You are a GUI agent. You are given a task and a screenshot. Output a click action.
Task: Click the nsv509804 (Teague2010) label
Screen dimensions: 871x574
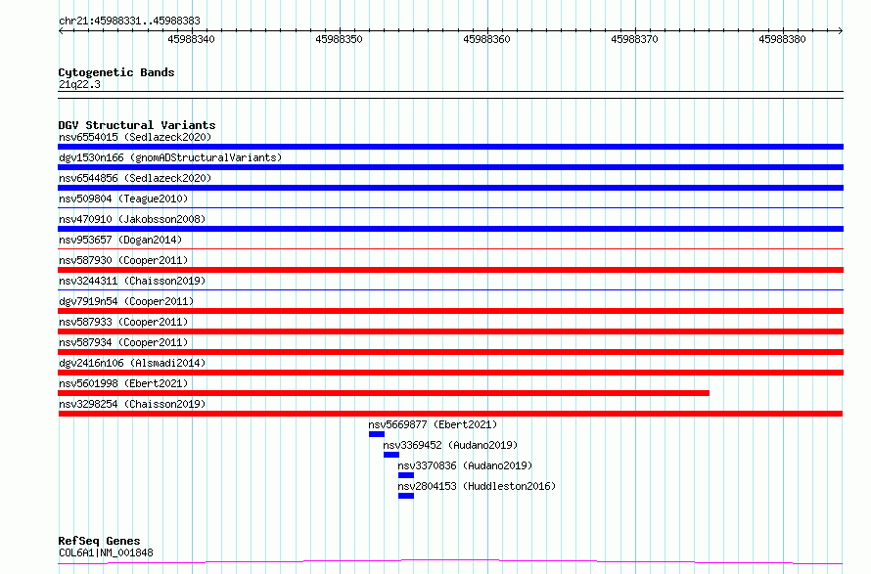tap(123, 199)
